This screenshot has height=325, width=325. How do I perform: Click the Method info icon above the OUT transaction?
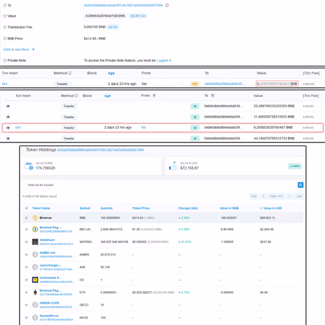(70, 73)
